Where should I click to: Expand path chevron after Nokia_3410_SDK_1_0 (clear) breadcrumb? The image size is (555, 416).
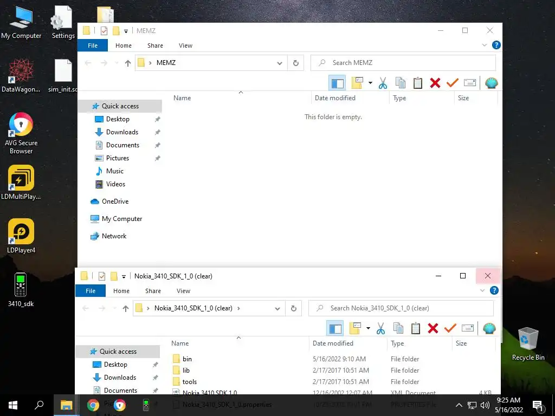[x=238, y=308]
